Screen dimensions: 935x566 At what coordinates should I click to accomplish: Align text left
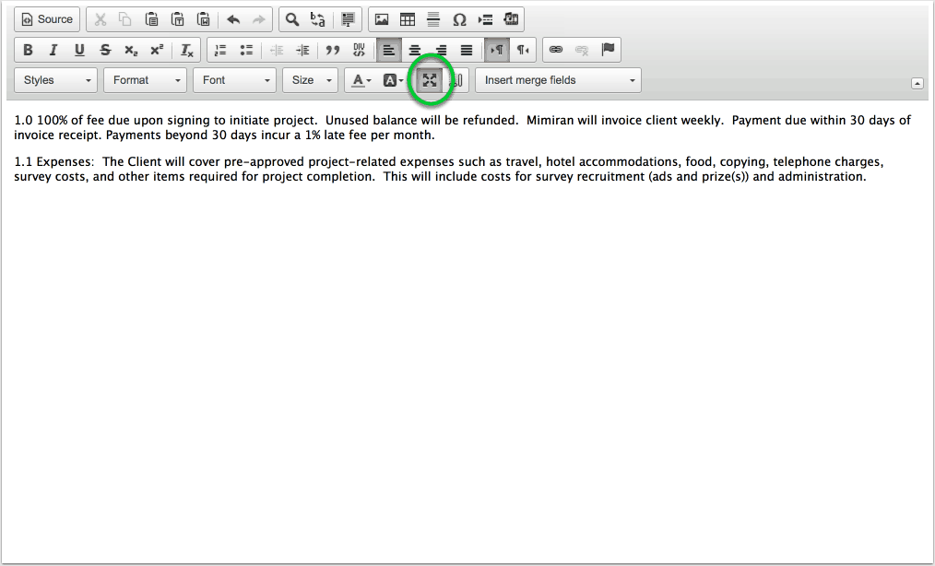(x=389, y=50)
